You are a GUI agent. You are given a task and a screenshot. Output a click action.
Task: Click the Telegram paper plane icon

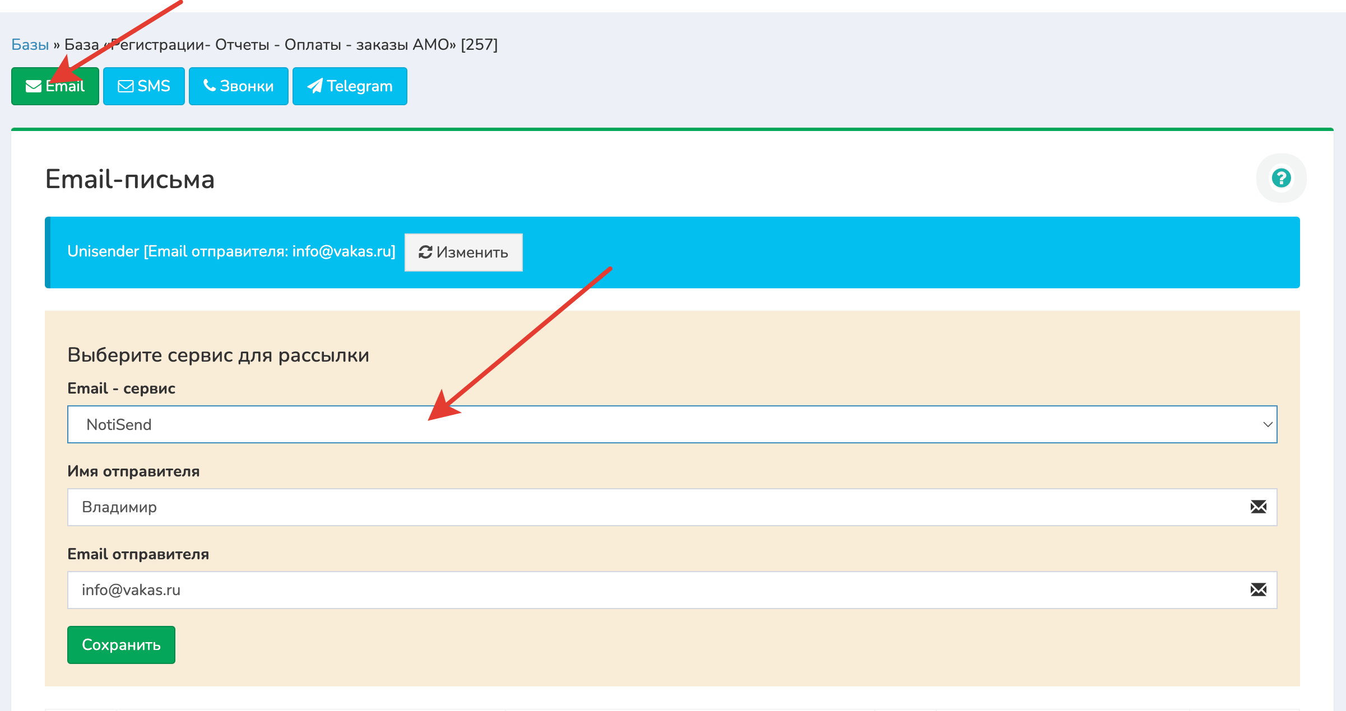click(315, 86)
